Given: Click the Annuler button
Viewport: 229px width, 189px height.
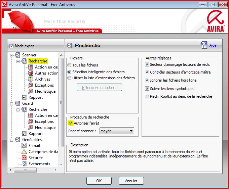Looking at the screenshot, I should click(x=131, y=181).
